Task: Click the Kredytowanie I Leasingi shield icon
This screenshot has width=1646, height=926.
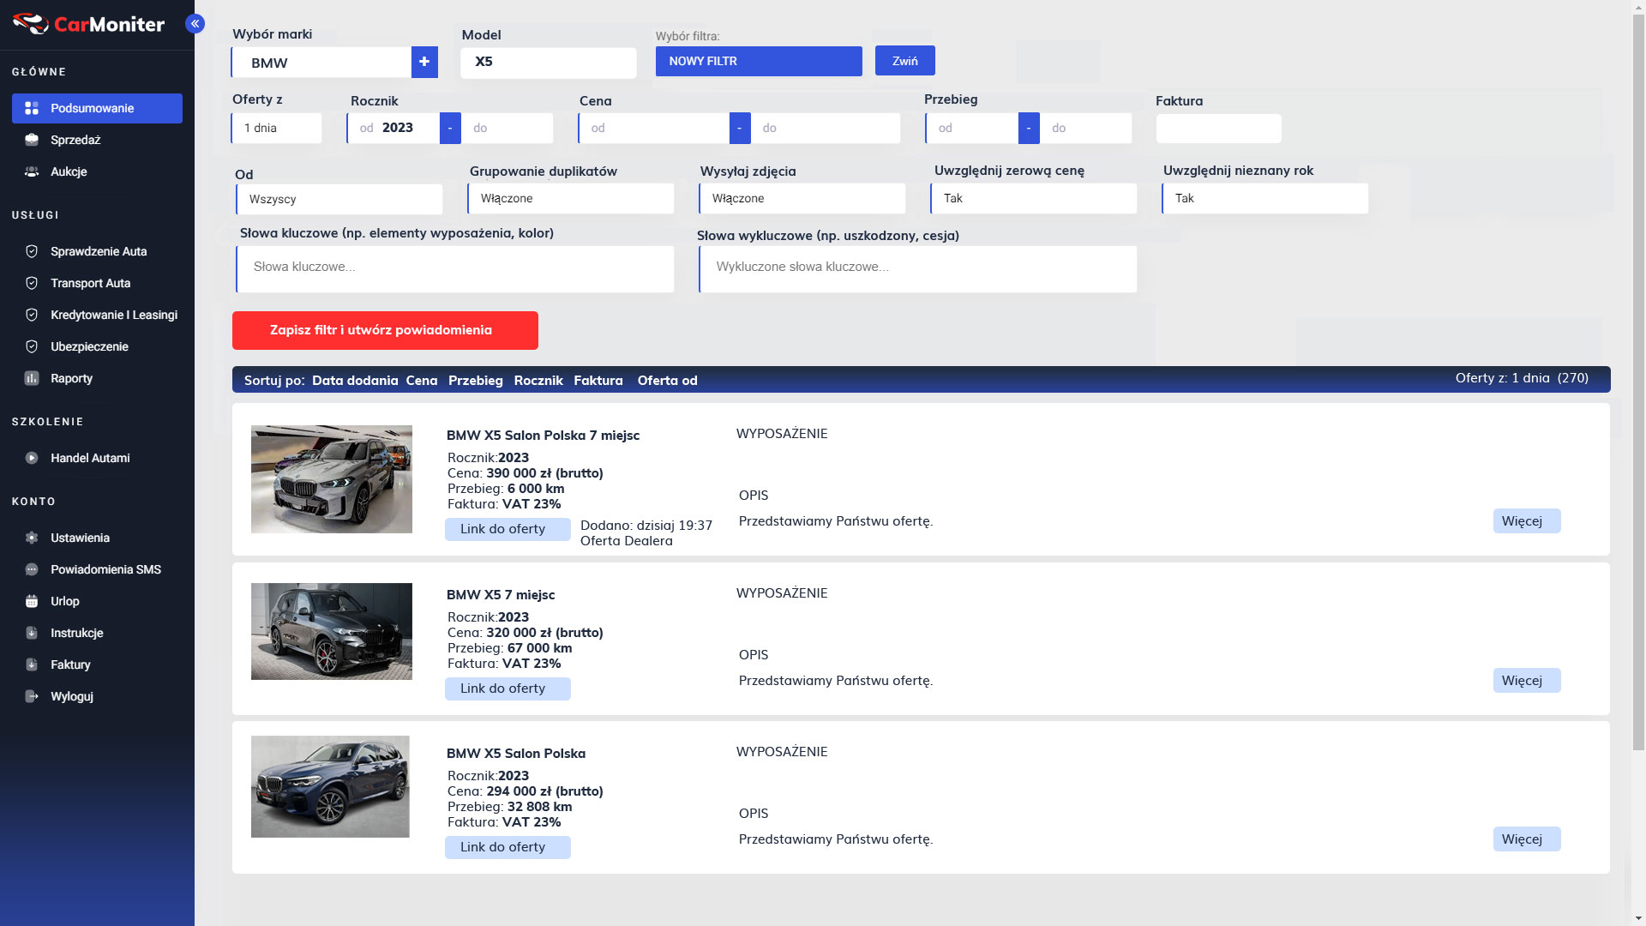Action: [32, 315]
